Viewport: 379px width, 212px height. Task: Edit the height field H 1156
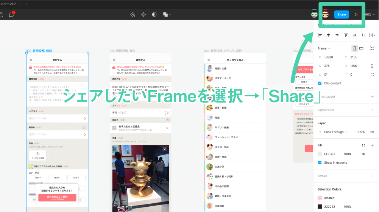click(x=353, y=66)
